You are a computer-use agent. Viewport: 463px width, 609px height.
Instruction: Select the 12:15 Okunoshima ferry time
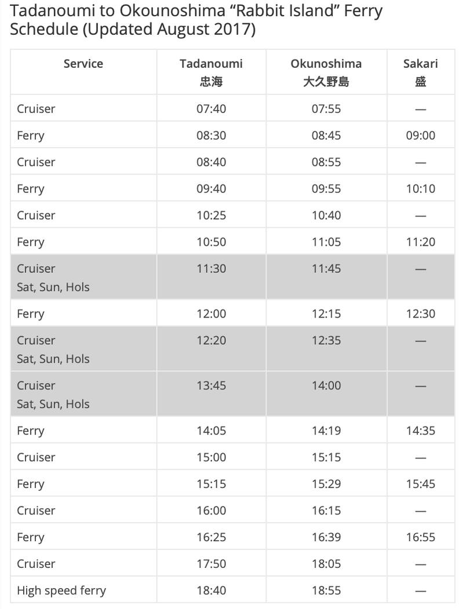coord(326,314)
